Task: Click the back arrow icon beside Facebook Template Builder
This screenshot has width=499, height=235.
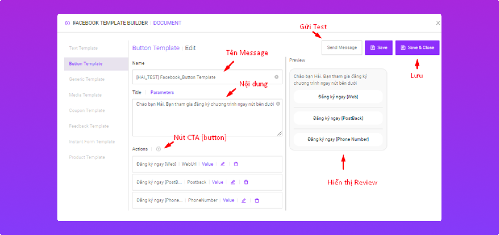Action: click(67, 23)
